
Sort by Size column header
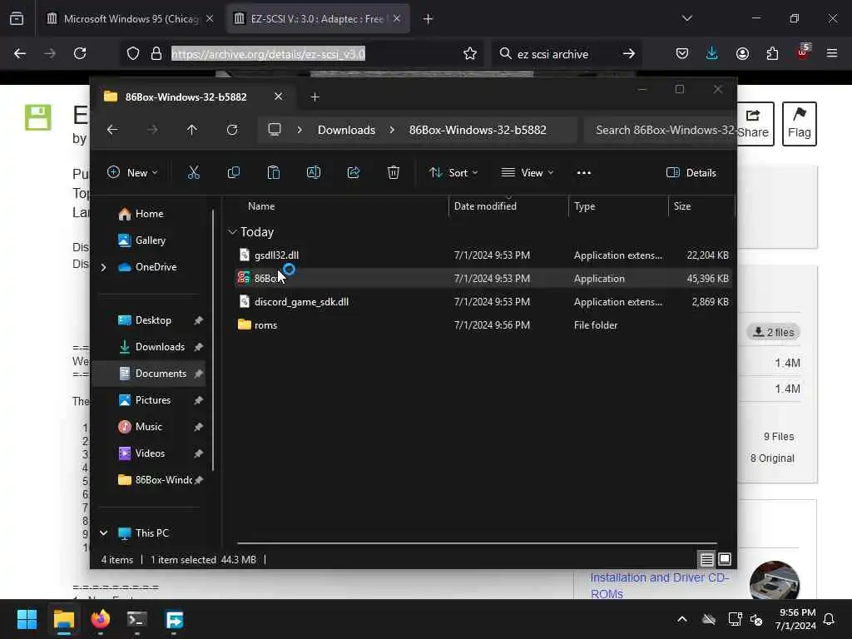(682, 206)
